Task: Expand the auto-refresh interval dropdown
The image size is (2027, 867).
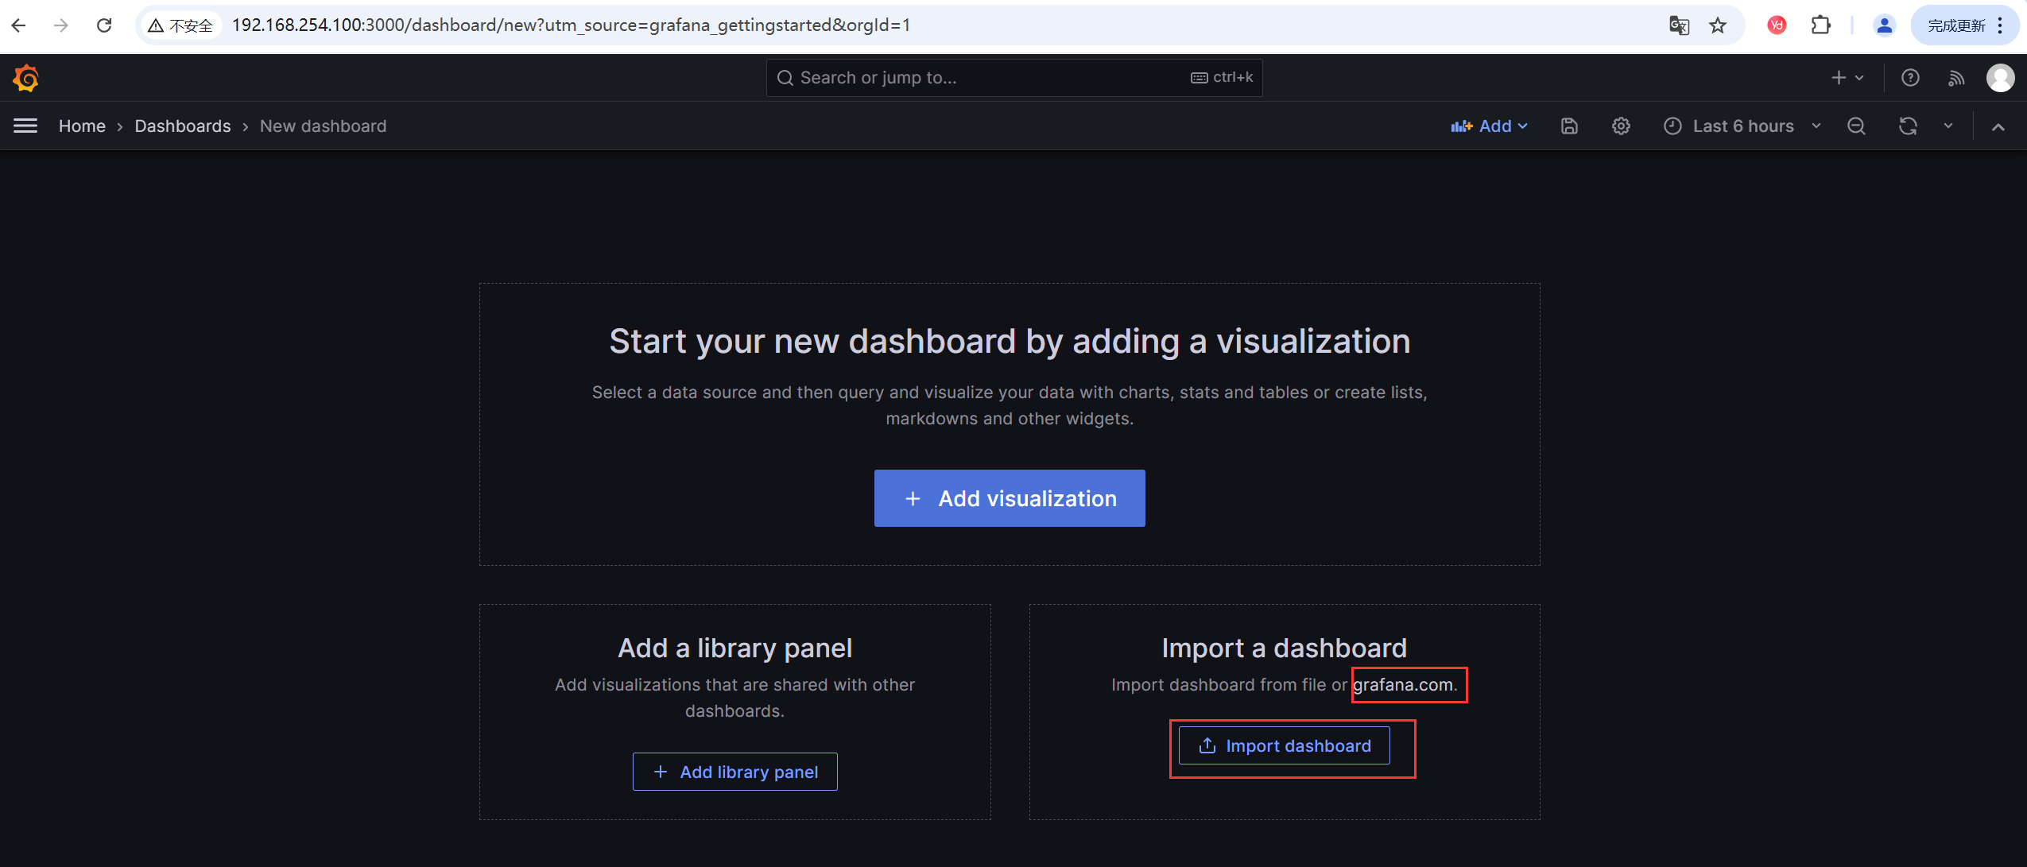Action: tap(1948, 126)
